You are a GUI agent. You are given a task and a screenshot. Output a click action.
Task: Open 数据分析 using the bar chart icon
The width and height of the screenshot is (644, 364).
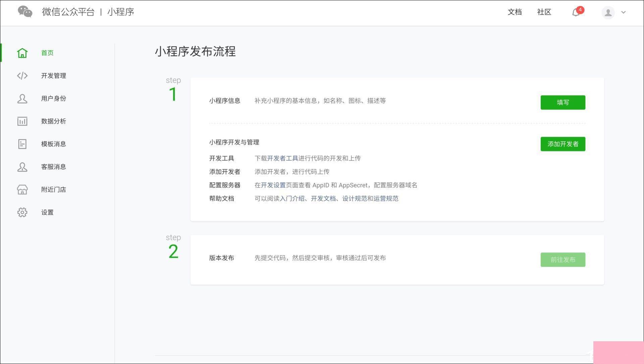[22, 121]
